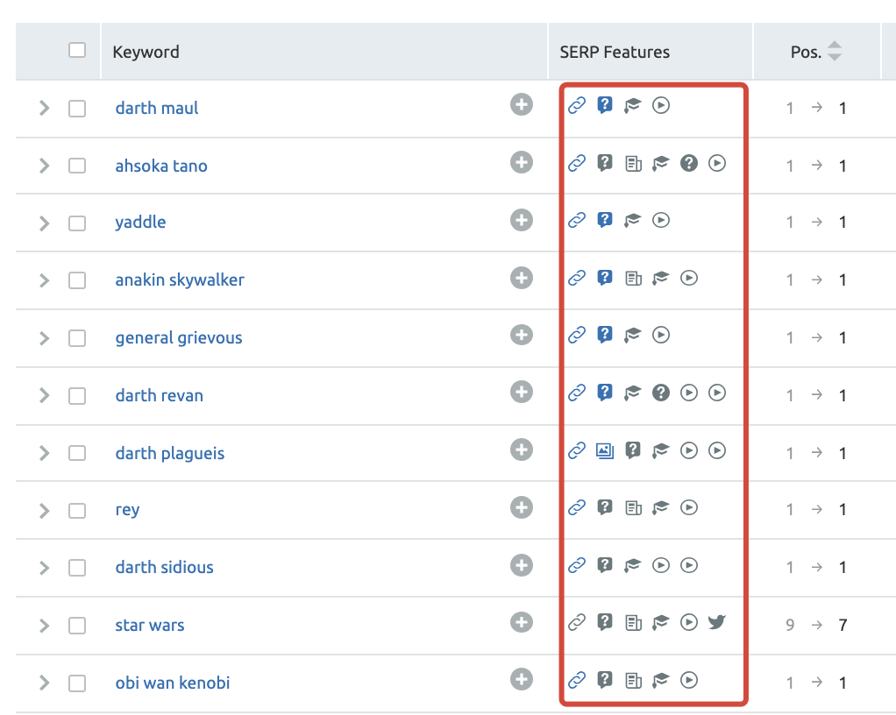Click the add plus icon for ahsoka tano
The image size is (896, 715).
point(521,162)
